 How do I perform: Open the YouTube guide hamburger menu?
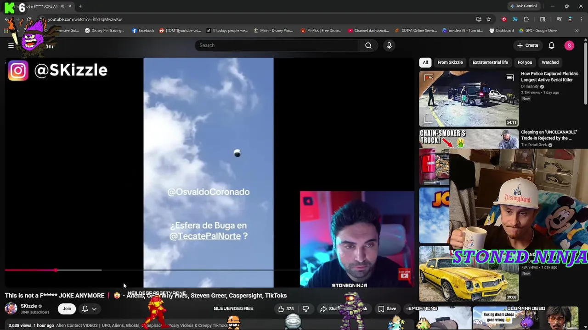click(11, 45)
